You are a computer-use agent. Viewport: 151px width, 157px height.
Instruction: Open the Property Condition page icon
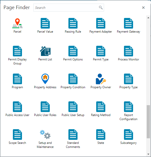73,79
